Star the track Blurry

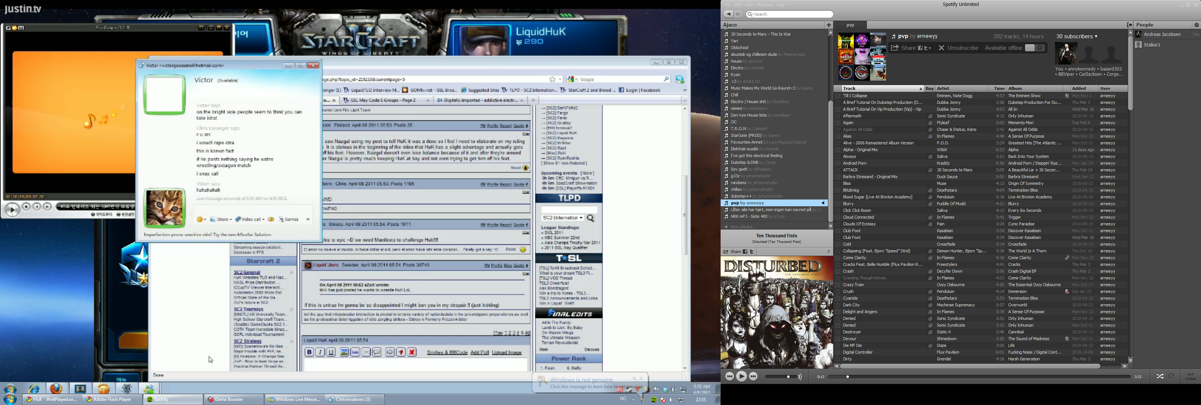[838, 204]
